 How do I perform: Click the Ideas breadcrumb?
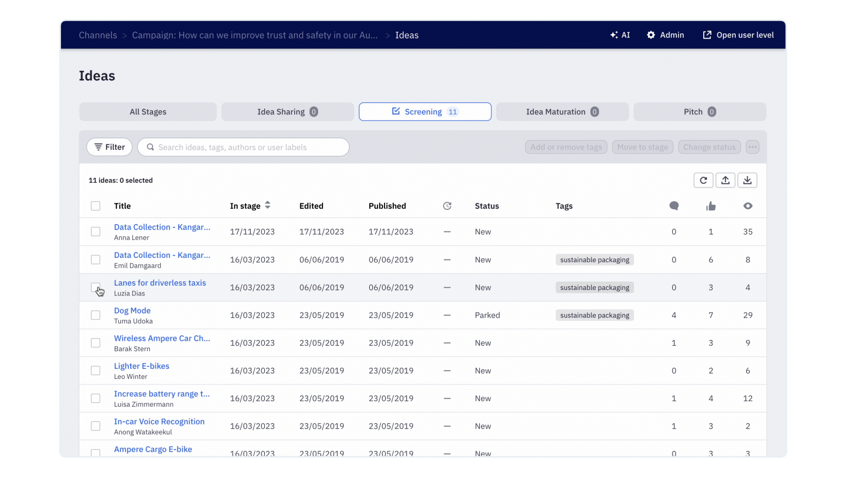[x=407, y=35]
